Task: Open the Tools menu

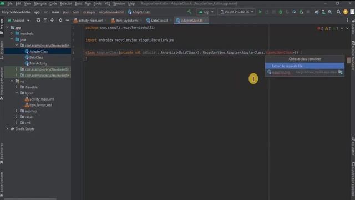Action: [x=98, y=3]
